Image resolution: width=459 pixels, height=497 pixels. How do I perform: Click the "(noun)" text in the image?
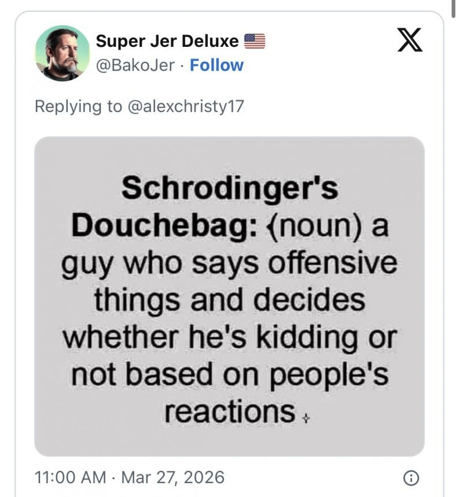pyautogui.click(x=311, y=225)
